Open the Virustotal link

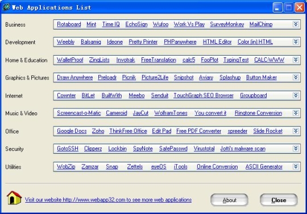[x=204, y=149]
